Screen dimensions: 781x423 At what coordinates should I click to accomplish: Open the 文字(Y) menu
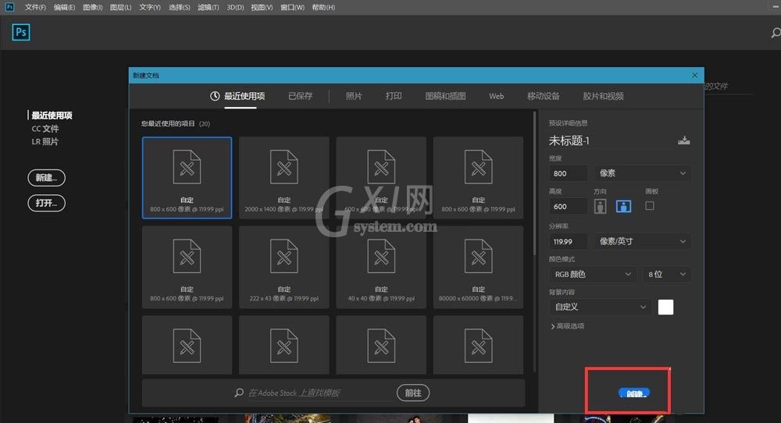(150, 8)
